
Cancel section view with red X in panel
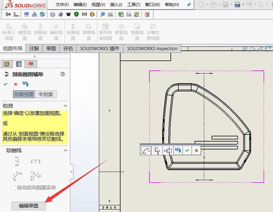point(16,84)
